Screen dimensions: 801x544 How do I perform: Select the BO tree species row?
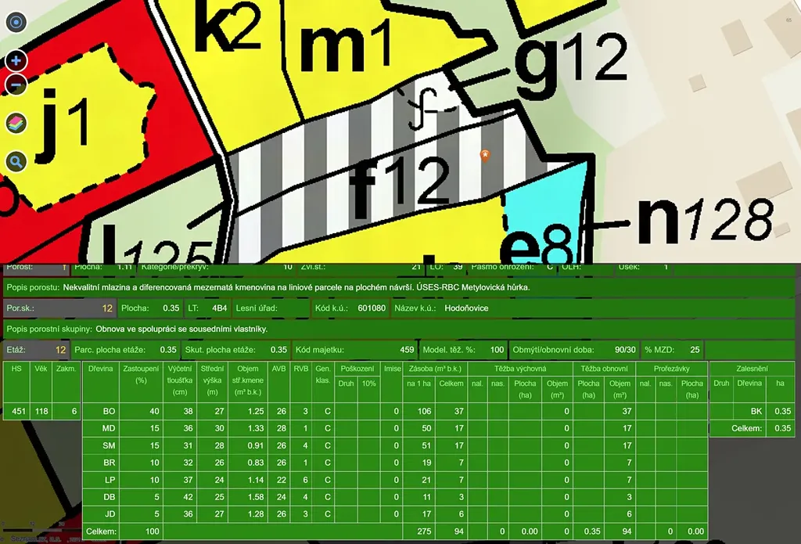point(110,412)
